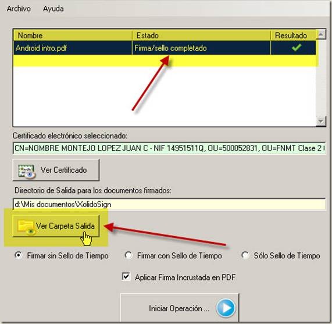
Task: Choose Sólo Sello de Tiempo radio button
Action: point(245,255)
